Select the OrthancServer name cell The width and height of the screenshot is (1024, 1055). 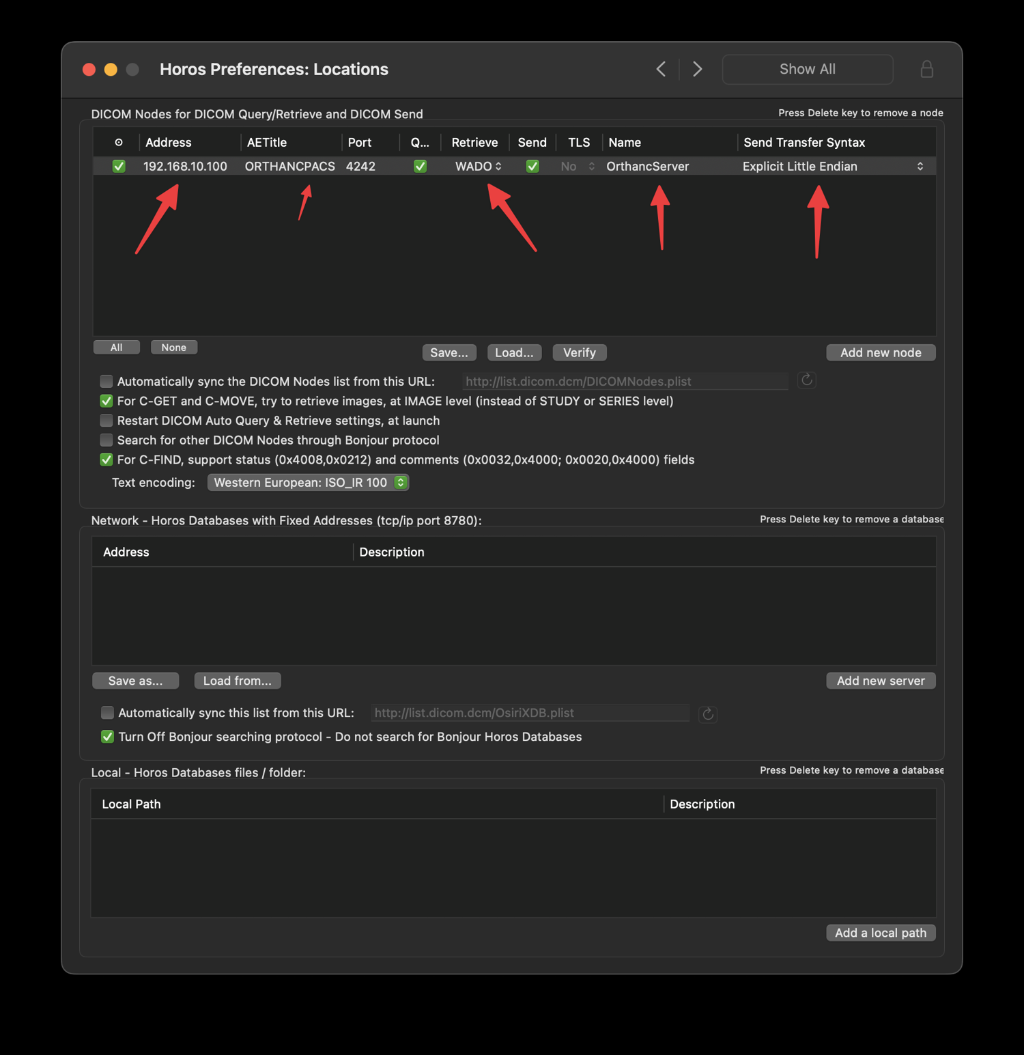coord(648,166)
